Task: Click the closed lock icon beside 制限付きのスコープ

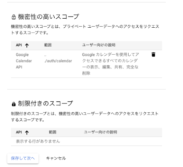Action: [14, 104]
